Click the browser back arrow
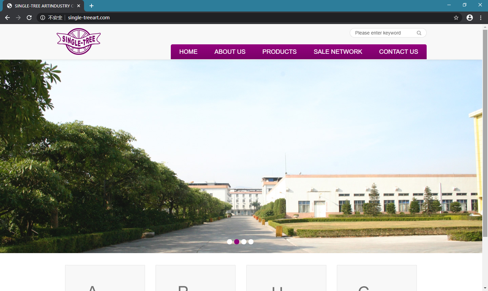This screenshot has height=291, width=488. coord(7,18)
